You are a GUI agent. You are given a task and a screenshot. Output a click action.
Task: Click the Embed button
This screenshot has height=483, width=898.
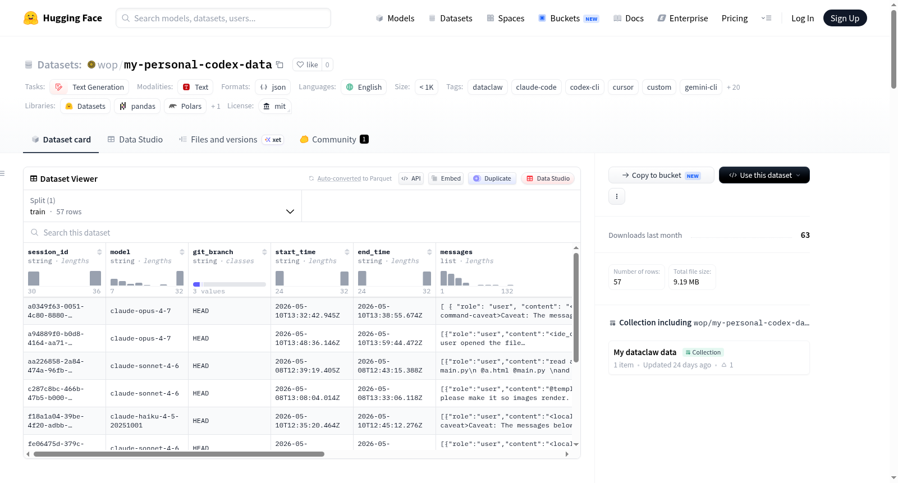[x=446, y=178]
